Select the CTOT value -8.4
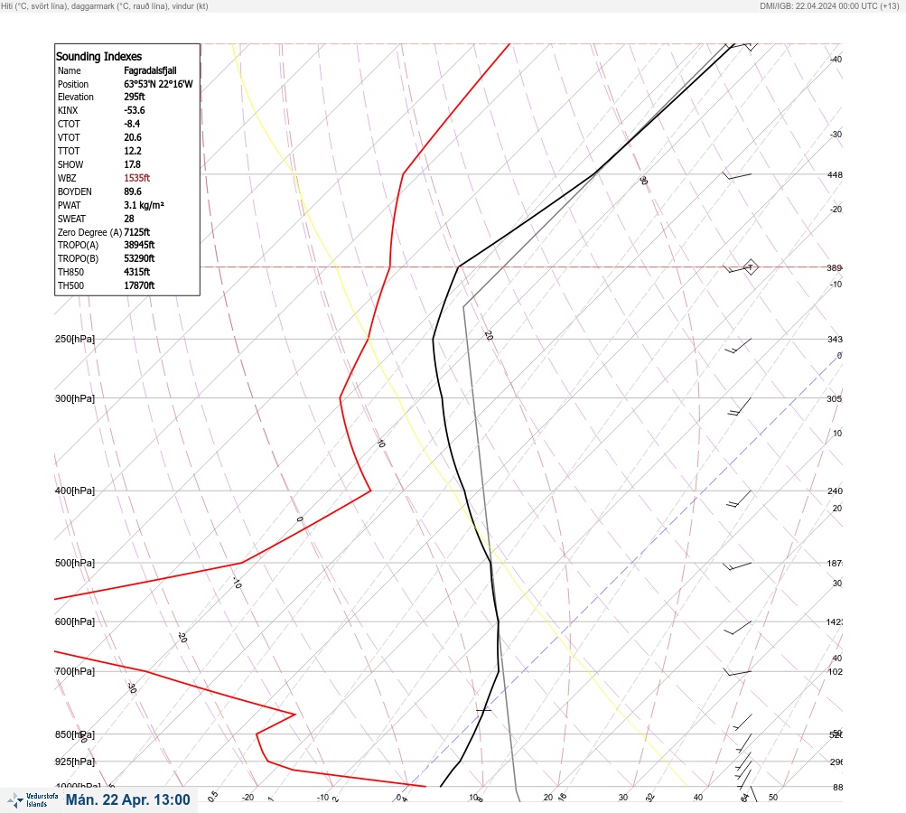Viewport: 906px width, 813px height. pyautogui.click(x=132, y=124)
